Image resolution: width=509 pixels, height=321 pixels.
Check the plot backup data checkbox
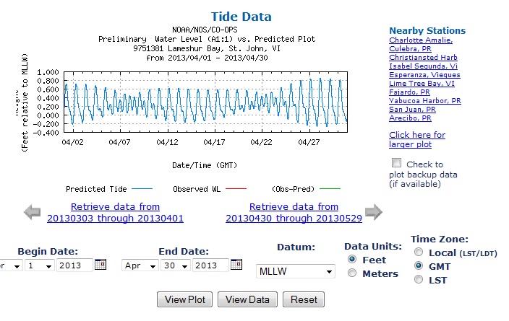click(395, 163)
